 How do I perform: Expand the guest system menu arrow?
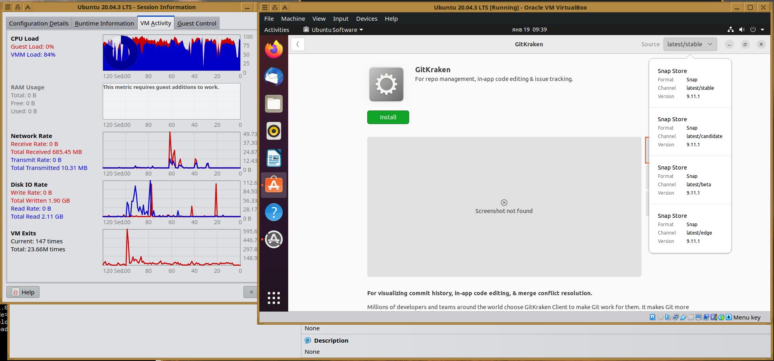point(762,30)
